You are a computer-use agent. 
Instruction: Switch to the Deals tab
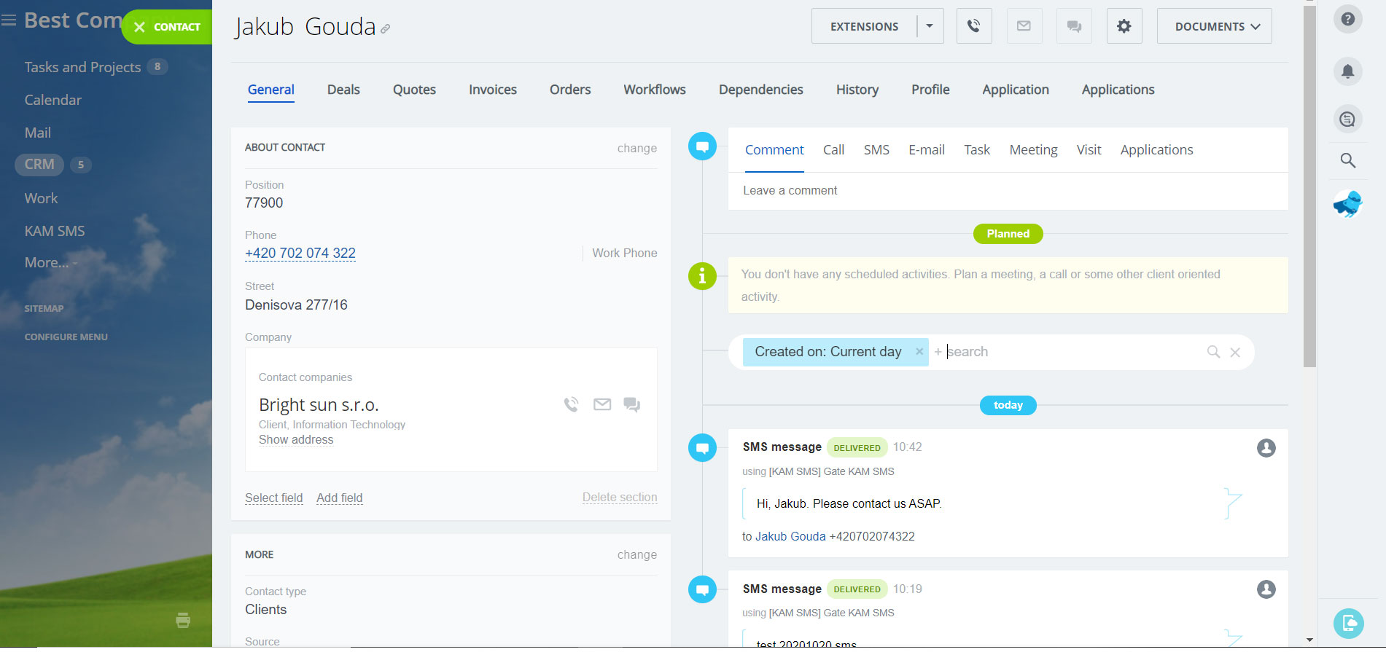(343, 90)
